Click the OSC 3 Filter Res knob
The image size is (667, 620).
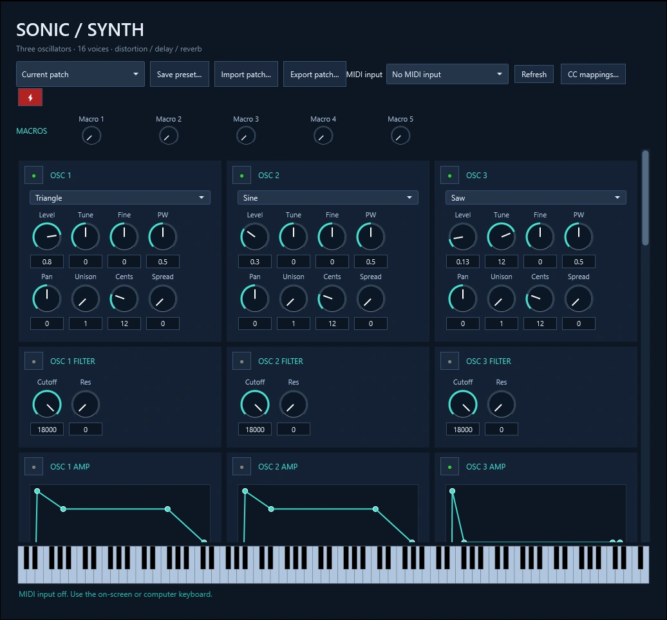[x=502, y=404]
